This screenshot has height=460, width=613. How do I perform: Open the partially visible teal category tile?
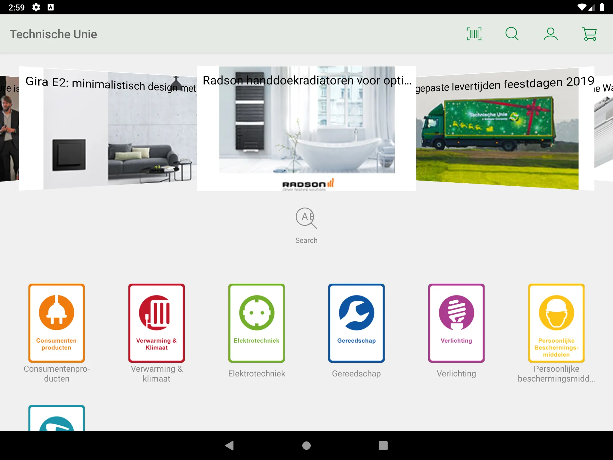(x=57, y=418)
